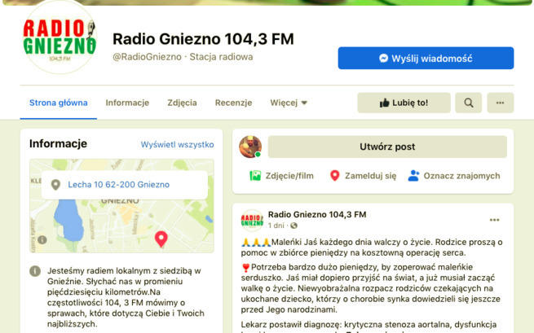Click the Wyświetl wszystko link
Image resolution: width=534 pixels, height=333 pixels.
[x=177, y=144]
